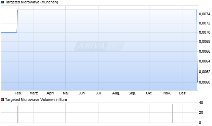Click the Juni month label

[82, 93]
